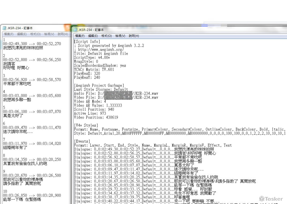Open the 說明(H) menu in the background SRT Notepad window

(x=63, y=34)
